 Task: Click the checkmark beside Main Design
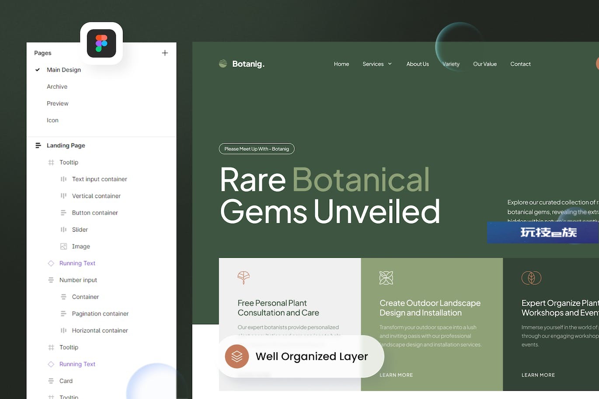coord(38,69)
